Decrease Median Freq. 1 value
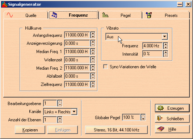The image size is (193, 139). point(93,53)
